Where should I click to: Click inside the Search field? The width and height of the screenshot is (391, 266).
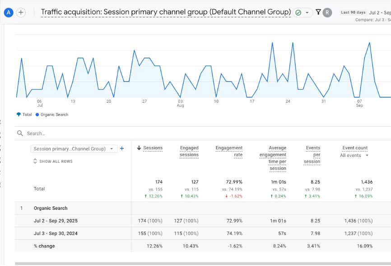coord(135,133)
